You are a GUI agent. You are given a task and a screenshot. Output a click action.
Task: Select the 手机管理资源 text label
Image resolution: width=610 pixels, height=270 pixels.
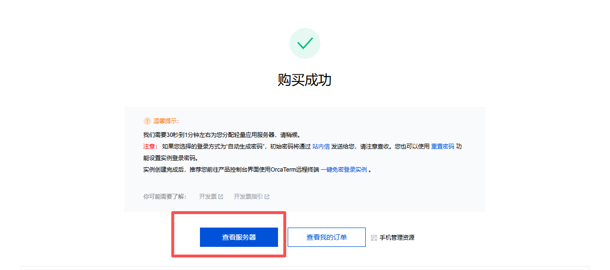tap(397, 238)
